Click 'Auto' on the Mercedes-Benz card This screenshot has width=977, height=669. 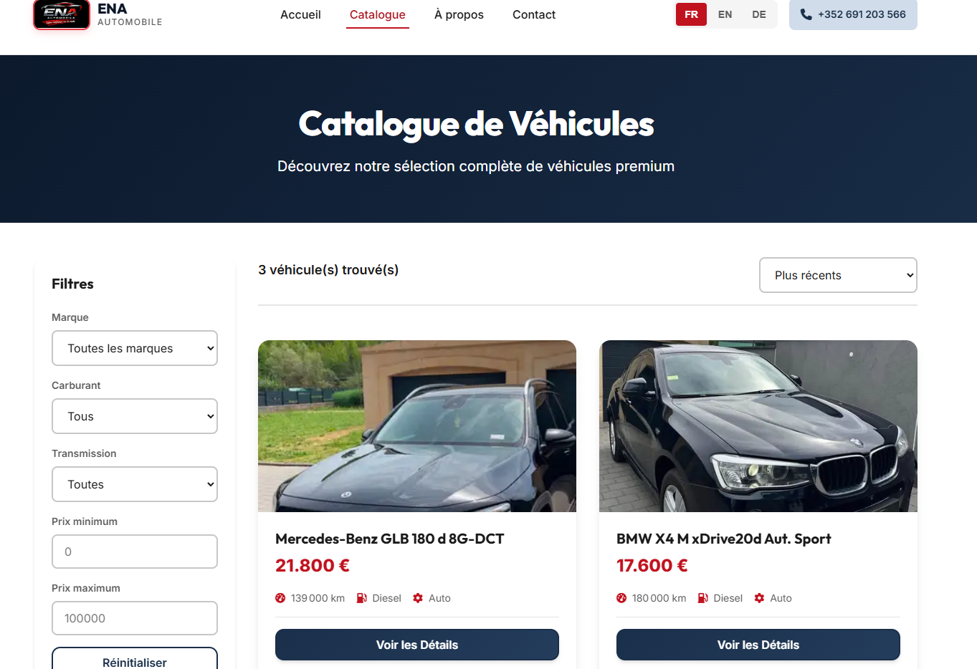[439, 598]
